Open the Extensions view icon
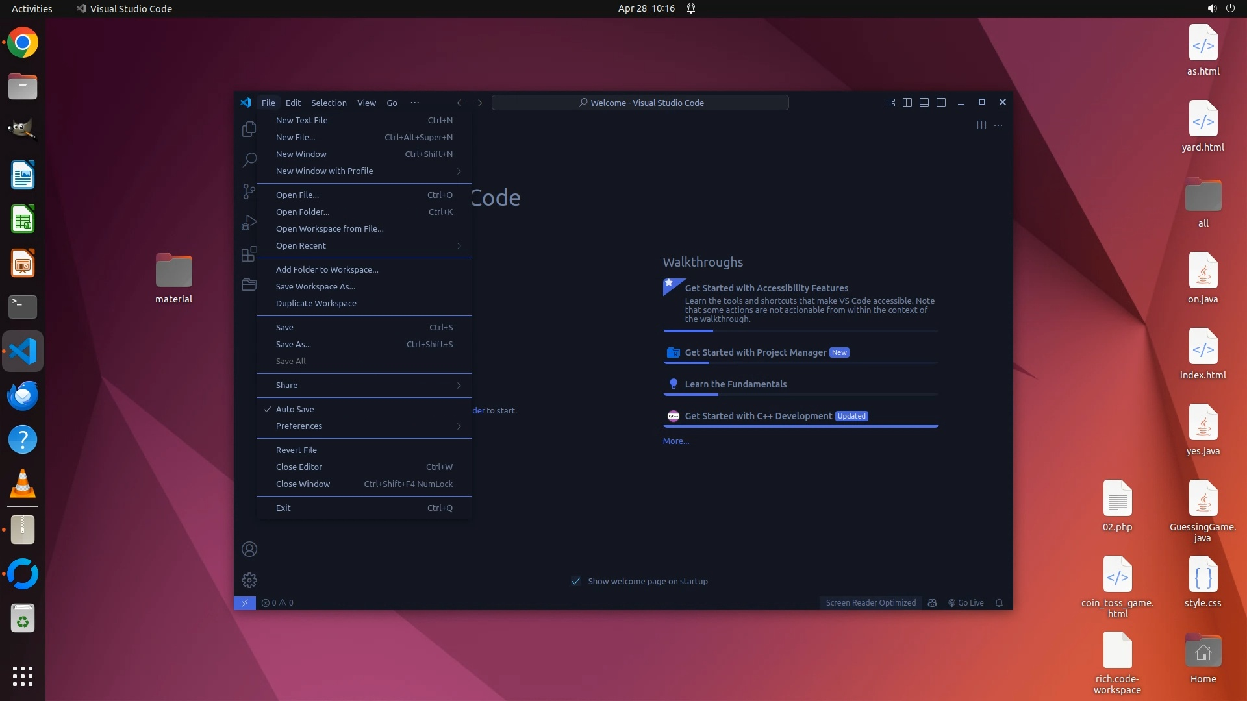The height and width of the screenshot is (701, 1247). [x=249, y=254]
